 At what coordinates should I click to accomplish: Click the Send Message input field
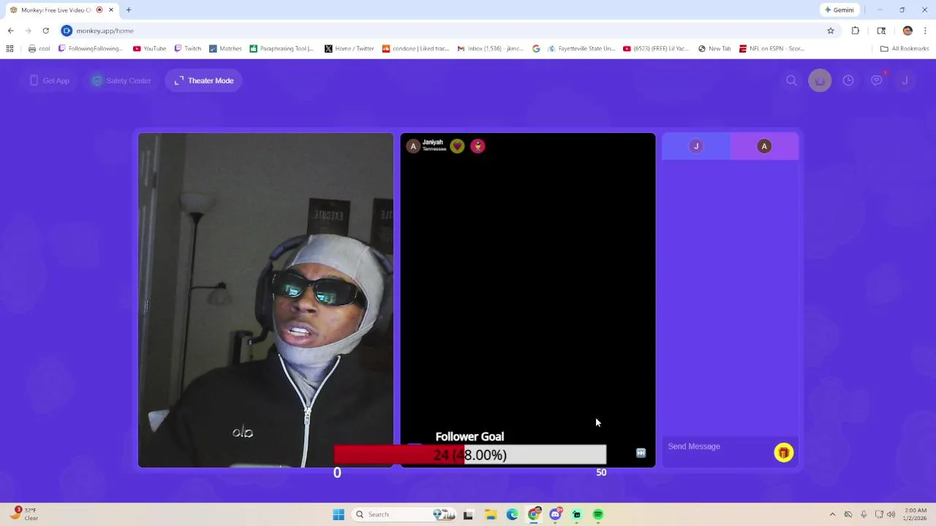717,446
